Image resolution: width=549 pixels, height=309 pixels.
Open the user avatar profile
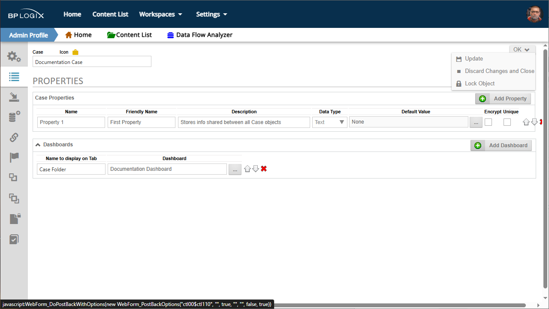click(x=534, y=14)
